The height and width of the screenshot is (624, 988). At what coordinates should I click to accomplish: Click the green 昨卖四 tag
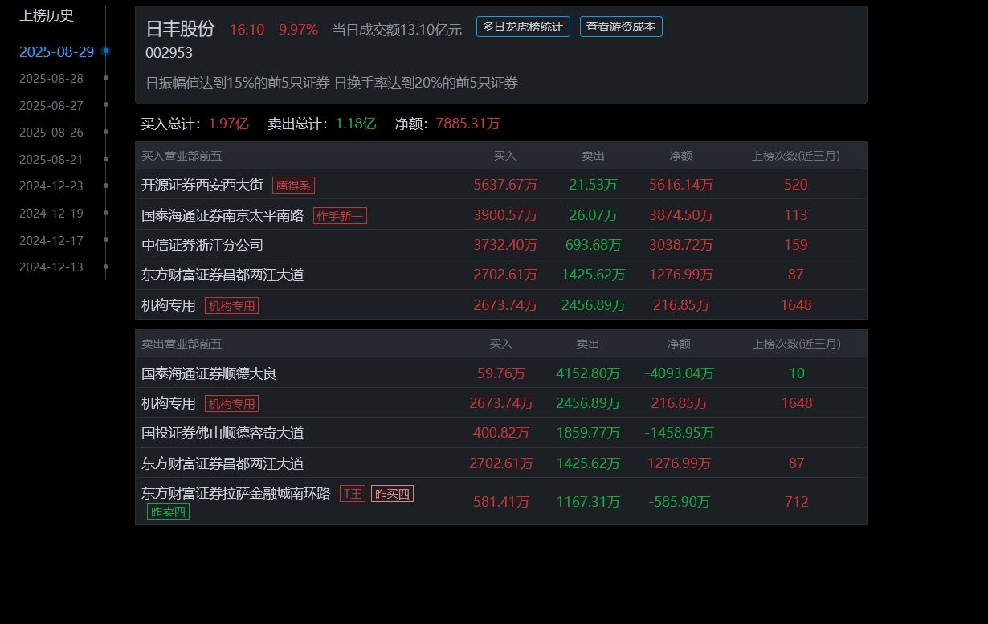[168, 512]
